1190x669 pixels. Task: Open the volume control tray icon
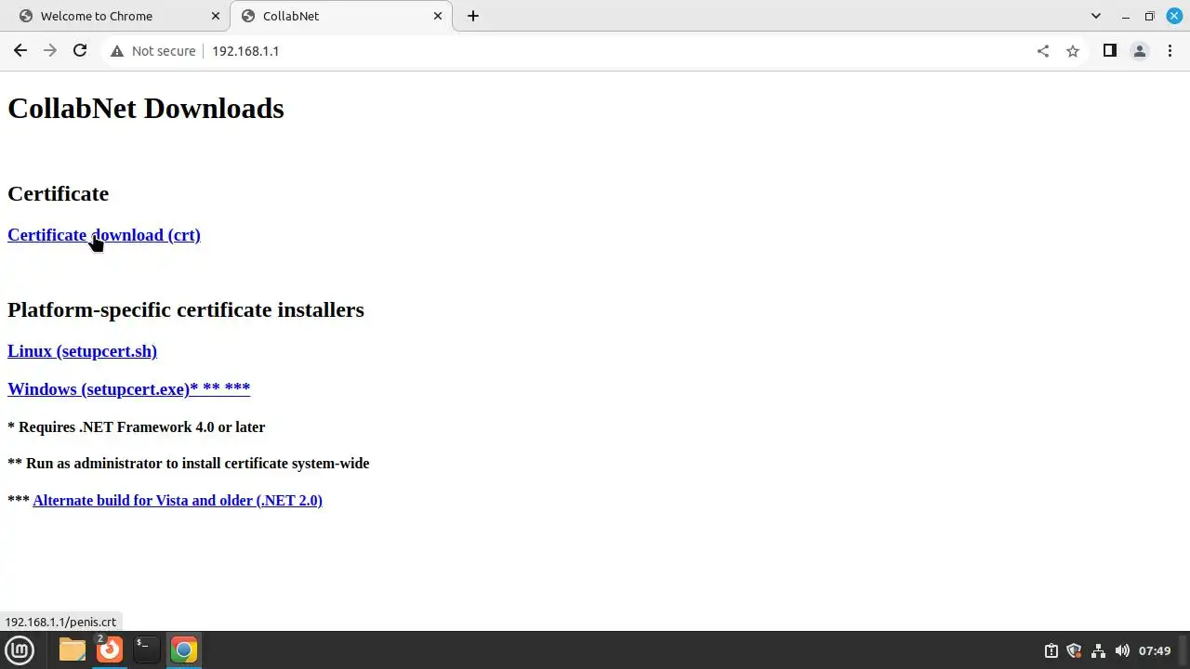(x=1122, y=650)
